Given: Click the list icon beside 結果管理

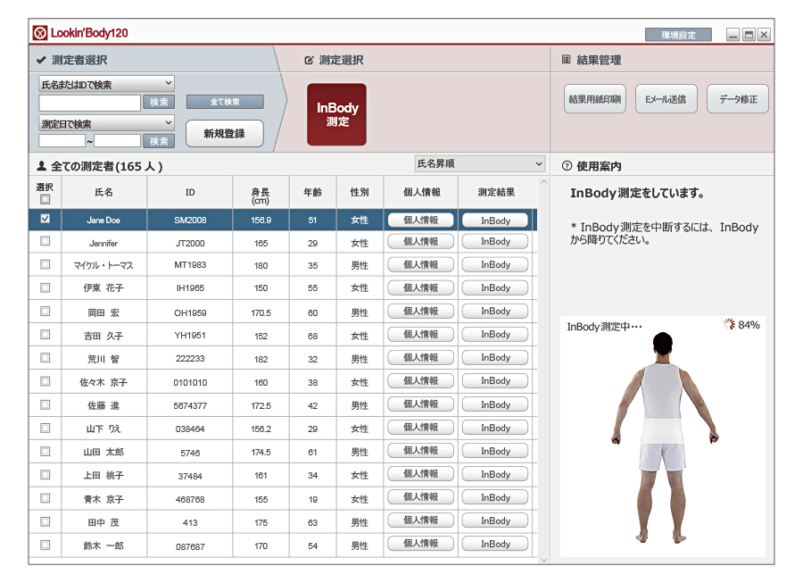Looking at the screenshot, I should click(566, 60).
